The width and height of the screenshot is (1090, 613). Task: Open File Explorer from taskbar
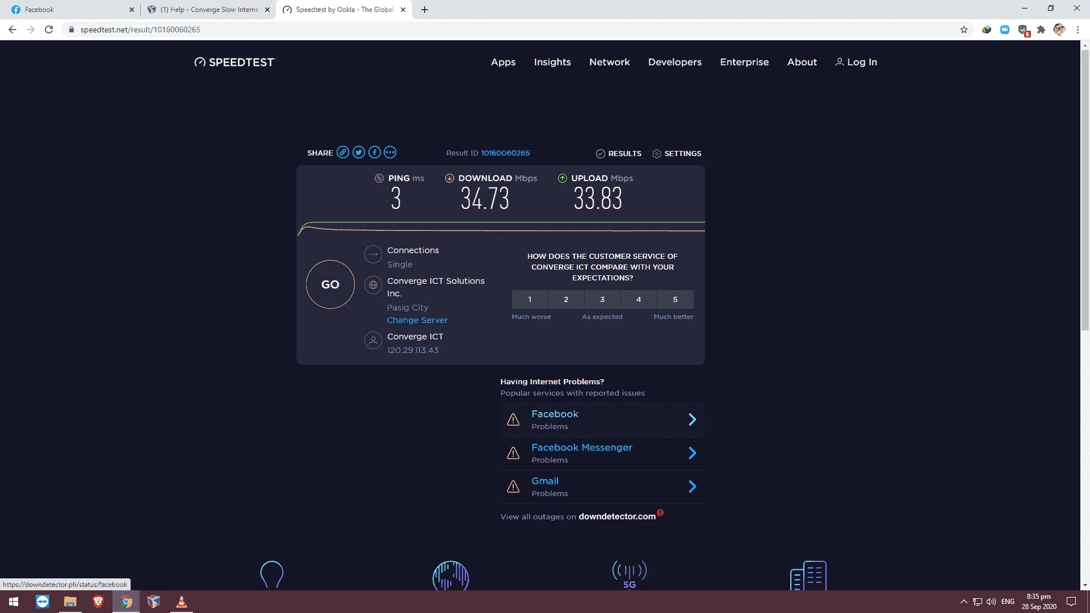[x=70, y=602]
